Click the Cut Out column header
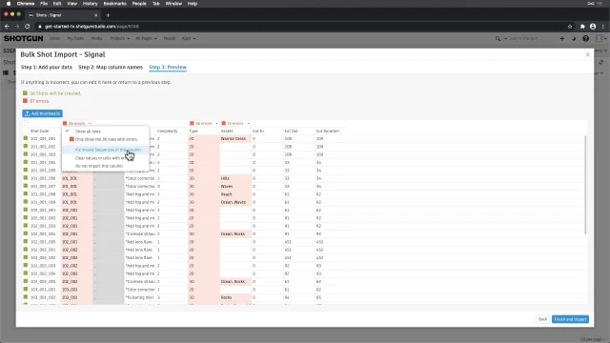The width and height of the screenshot is (610, 343). point(291,131)
